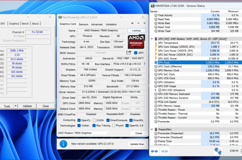The image size is (242, 160).
Task: Click the blue info icon in update bar
Action: pyautogui.click(x=63, y=144)
